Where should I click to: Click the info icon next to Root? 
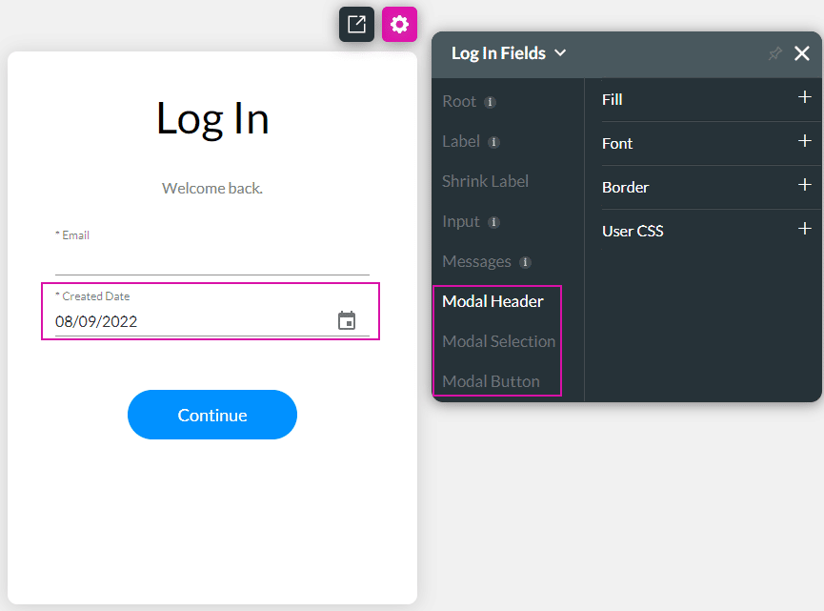click(490, 102)
